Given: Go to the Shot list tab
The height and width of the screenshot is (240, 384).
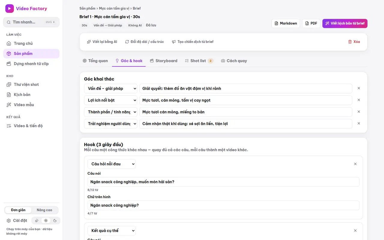Looking at the screenshot, I should pyautogui.click(x=199, y=61).
